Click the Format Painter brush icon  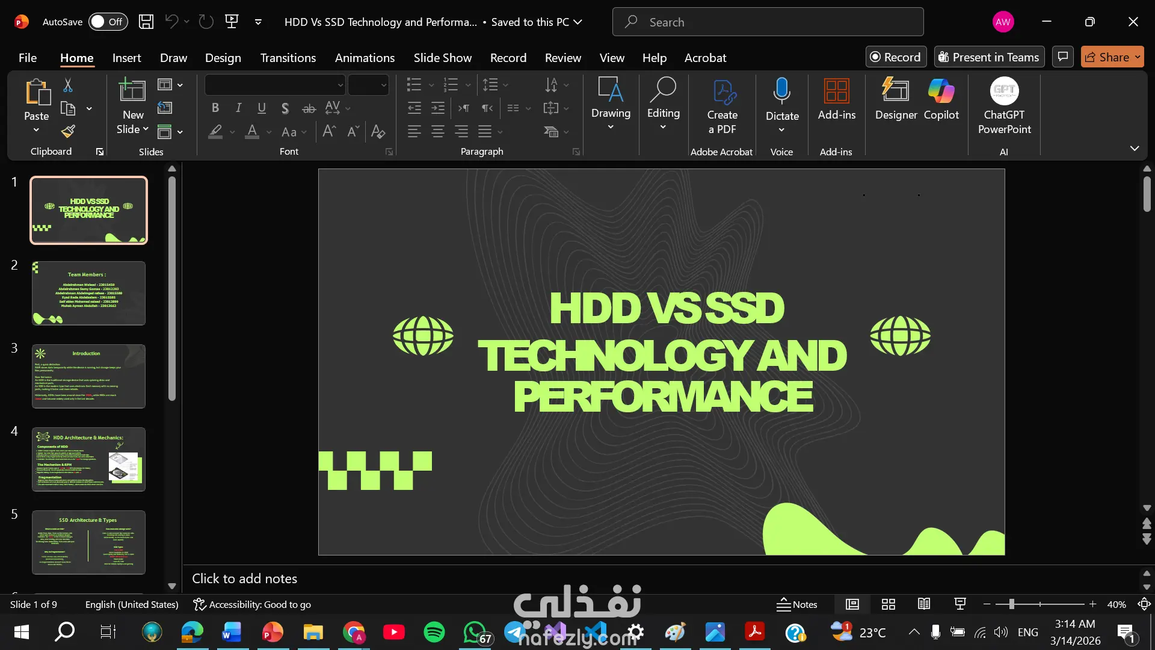click(x=68, y=131)
